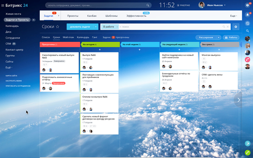Screen dimensions: 253x158
Task: Click the help question mark icon
Action: [x=248, y=5]
